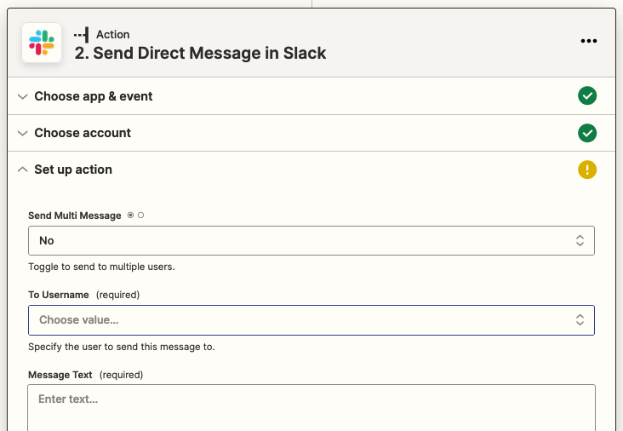This screenshot has width=623, height=431.
Task: Click the Action step type icon
Action: coord(81,35)
